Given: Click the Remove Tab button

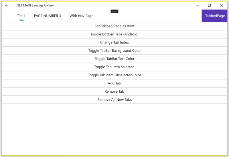Looking at the screenshot, I should (x=114, y=92).
